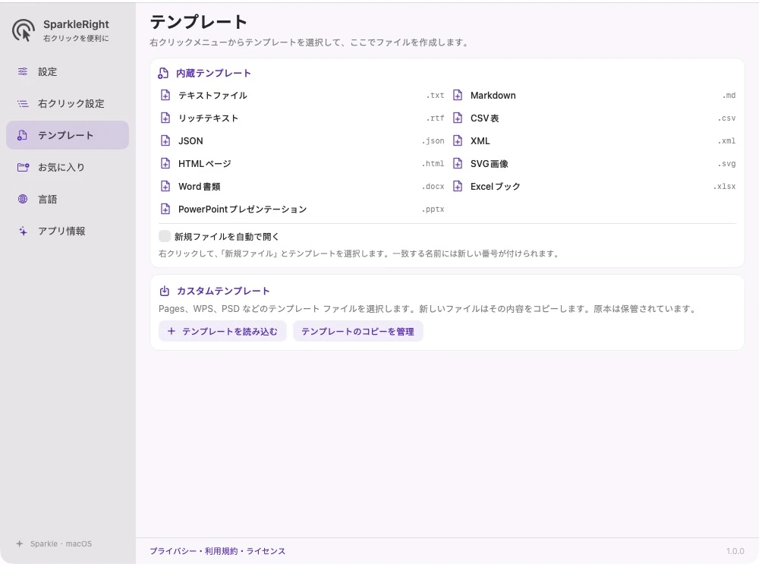Click the file-plus icon for Excelブック
765x567 pixels.
click(458, 187)
